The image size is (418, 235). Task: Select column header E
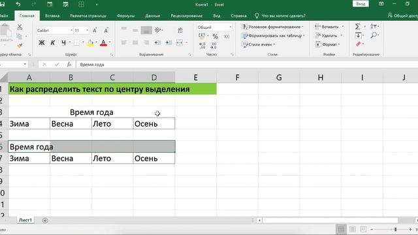click(196, 78)
